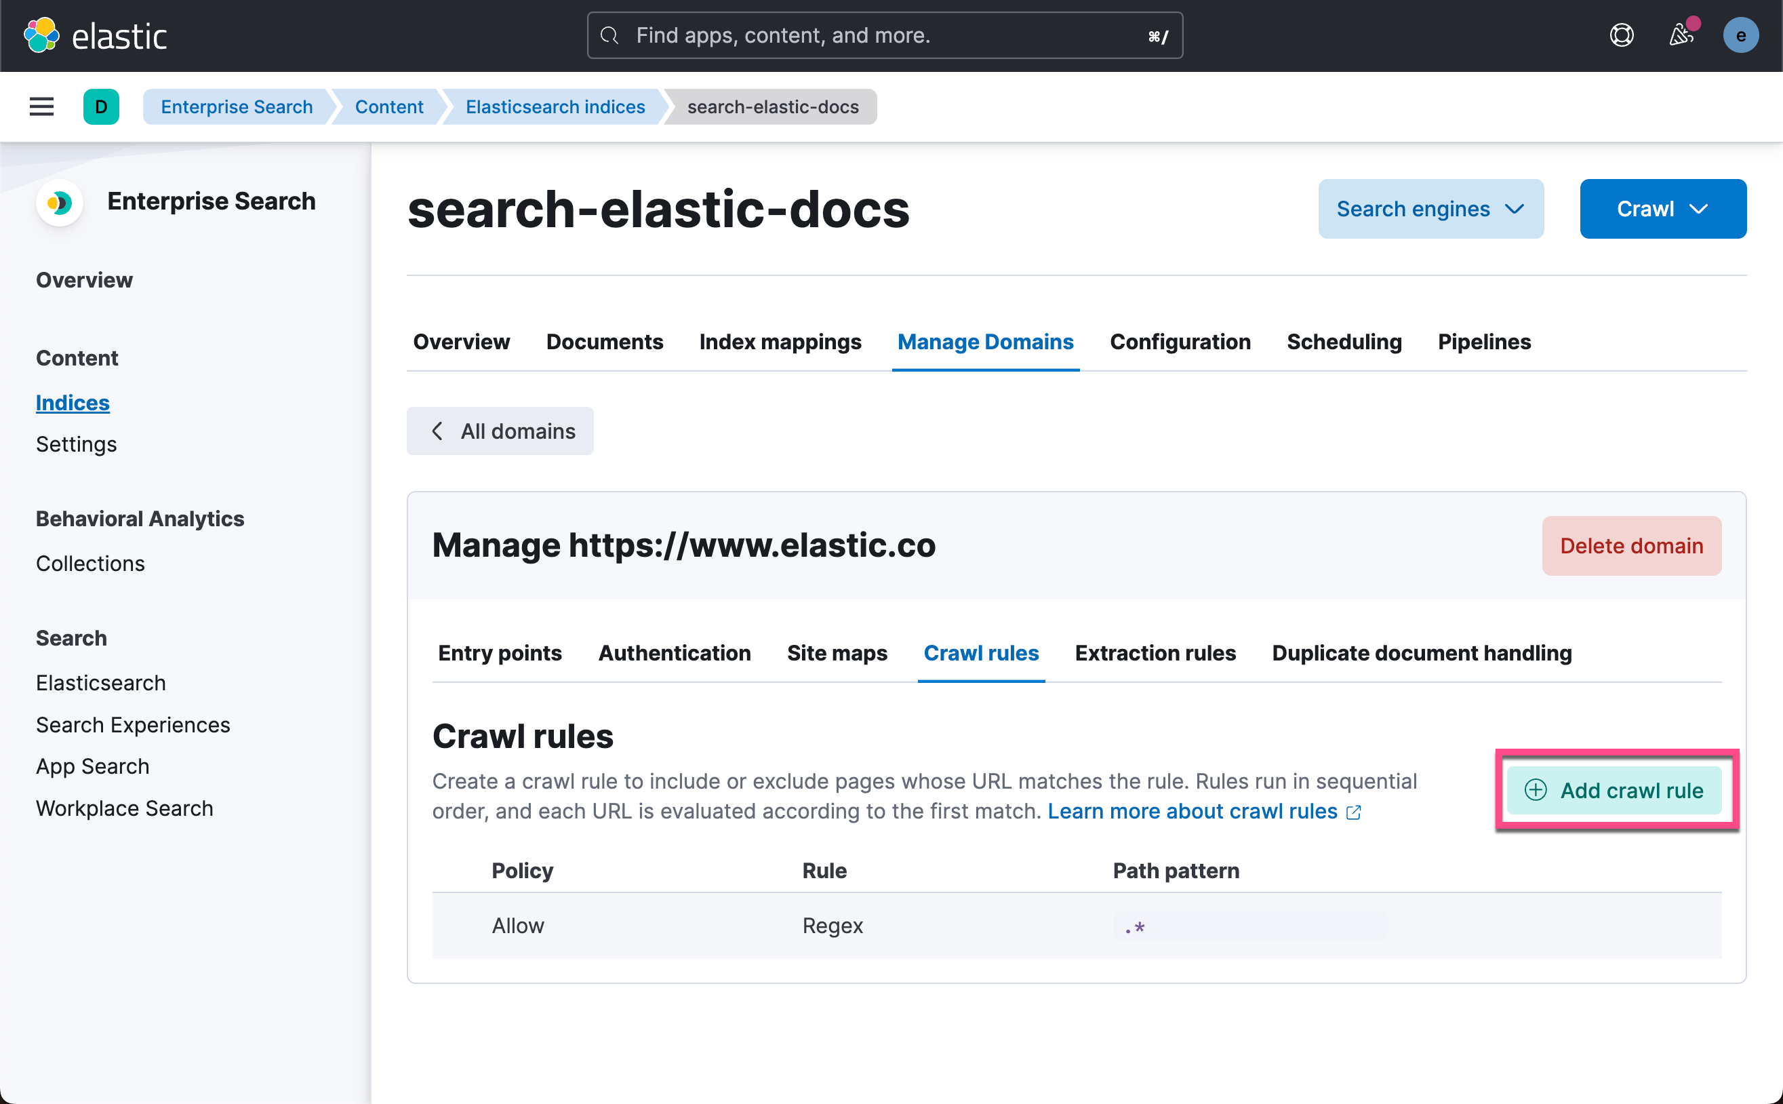1783x1104 pixels.
Task: Open the newsfeed celebration icon
Action: [x=1681, y=35]
